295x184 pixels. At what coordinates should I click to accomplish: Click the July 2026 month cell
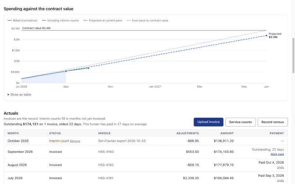pyautogui.click(x=15, y=178)
